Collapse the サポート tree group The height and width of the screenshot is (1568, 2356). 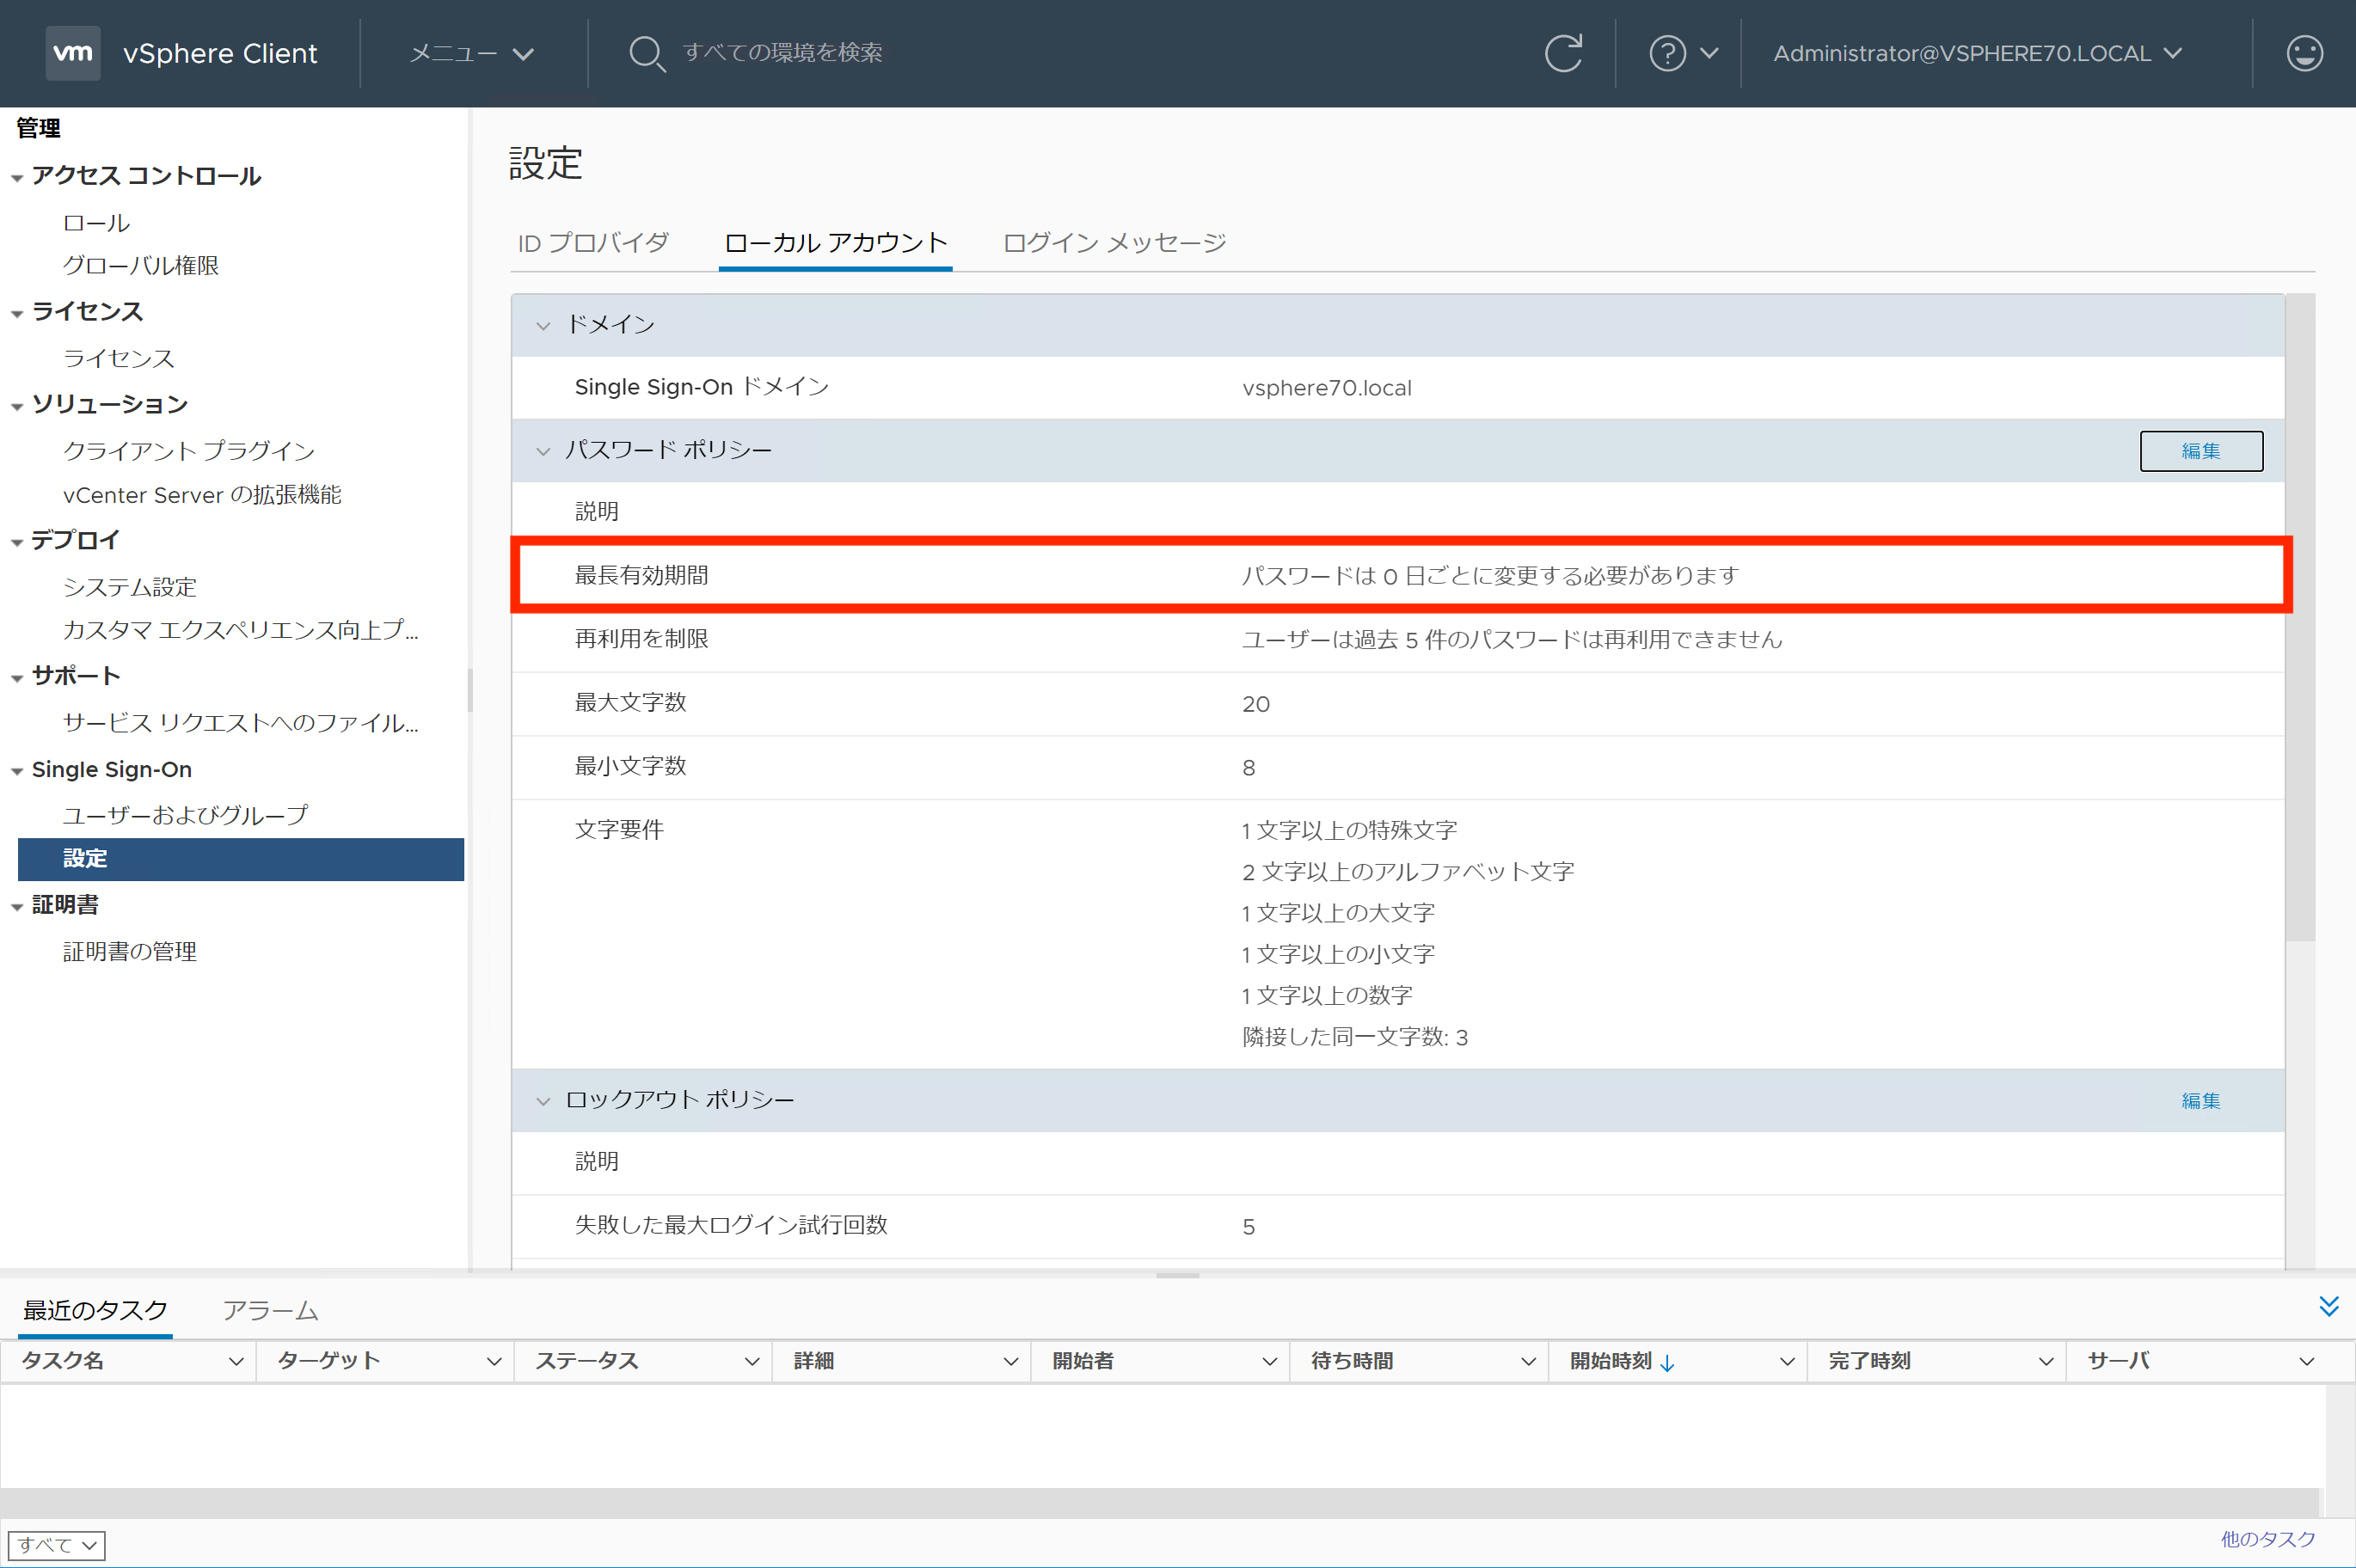(17, 678)
